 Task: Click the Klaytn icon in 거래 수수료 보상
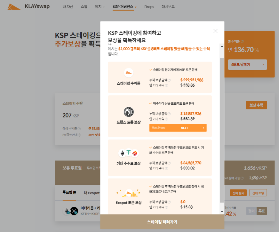135,153
